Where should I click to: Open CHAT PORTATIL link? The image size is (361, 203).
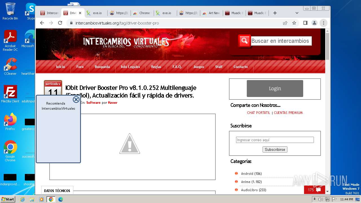(258, 113)
